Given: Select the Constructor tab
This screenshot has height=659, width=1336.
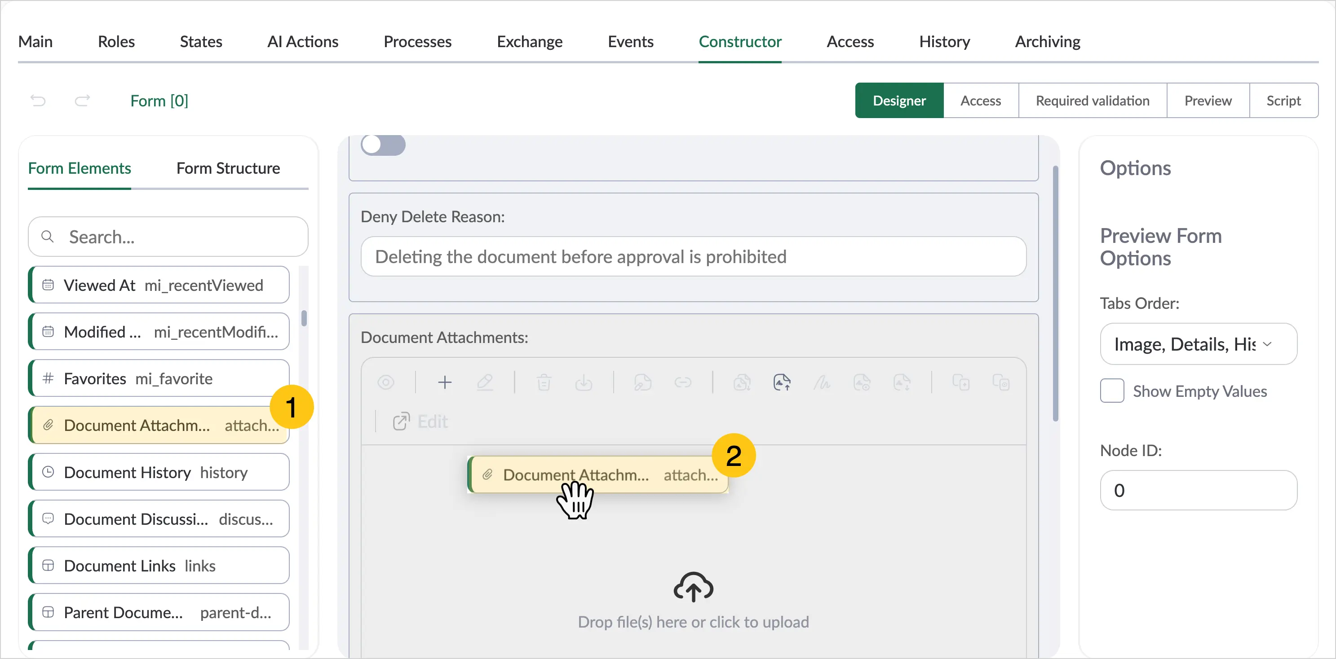Looking at the screenshot, I should coord(740,41).
